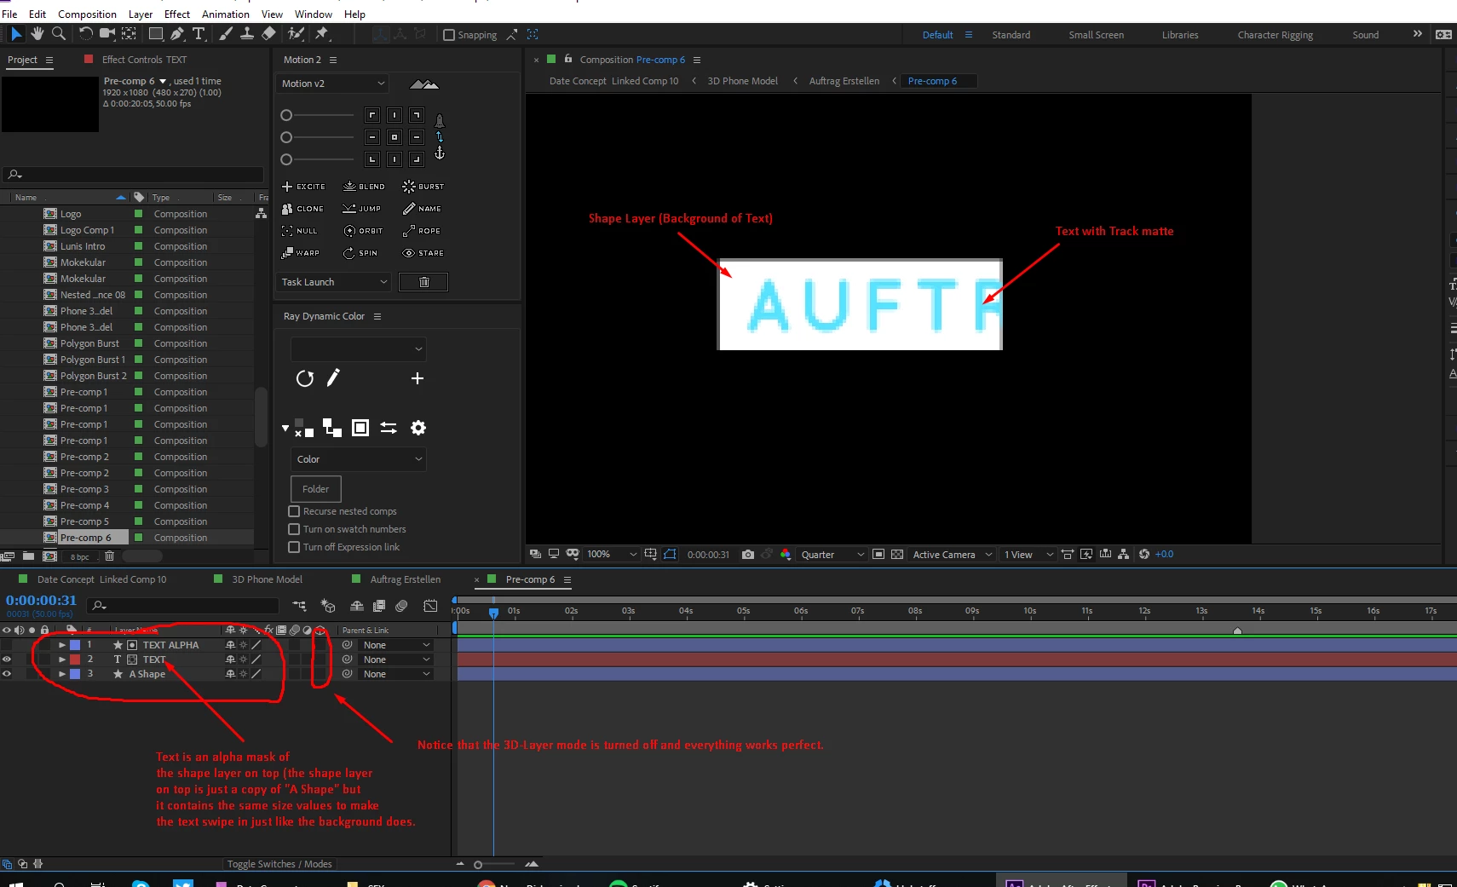Enable motion blur icon in timeline header

401,606
